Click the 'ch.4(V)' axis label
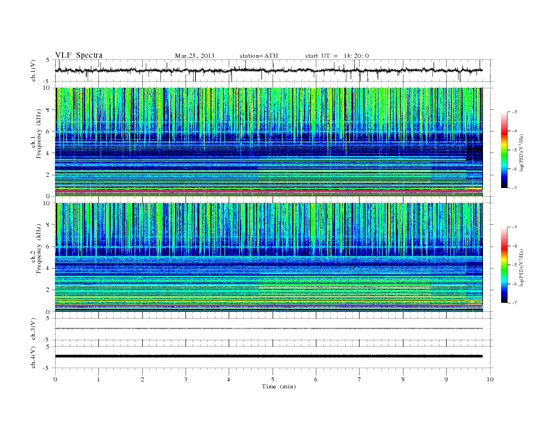The width and height of the screenshot is (552, 426). (x=33, y=357)
